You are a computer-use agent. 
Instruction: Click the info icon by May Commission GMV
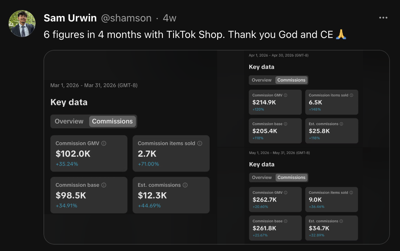[286, 193]
